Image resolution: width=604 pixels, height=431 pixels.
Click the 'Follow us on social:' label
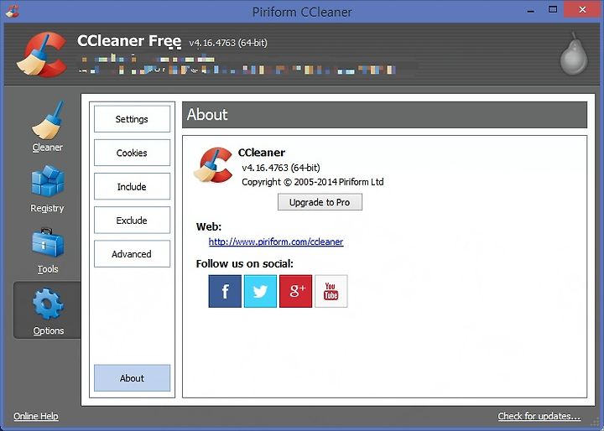[245, 264]
